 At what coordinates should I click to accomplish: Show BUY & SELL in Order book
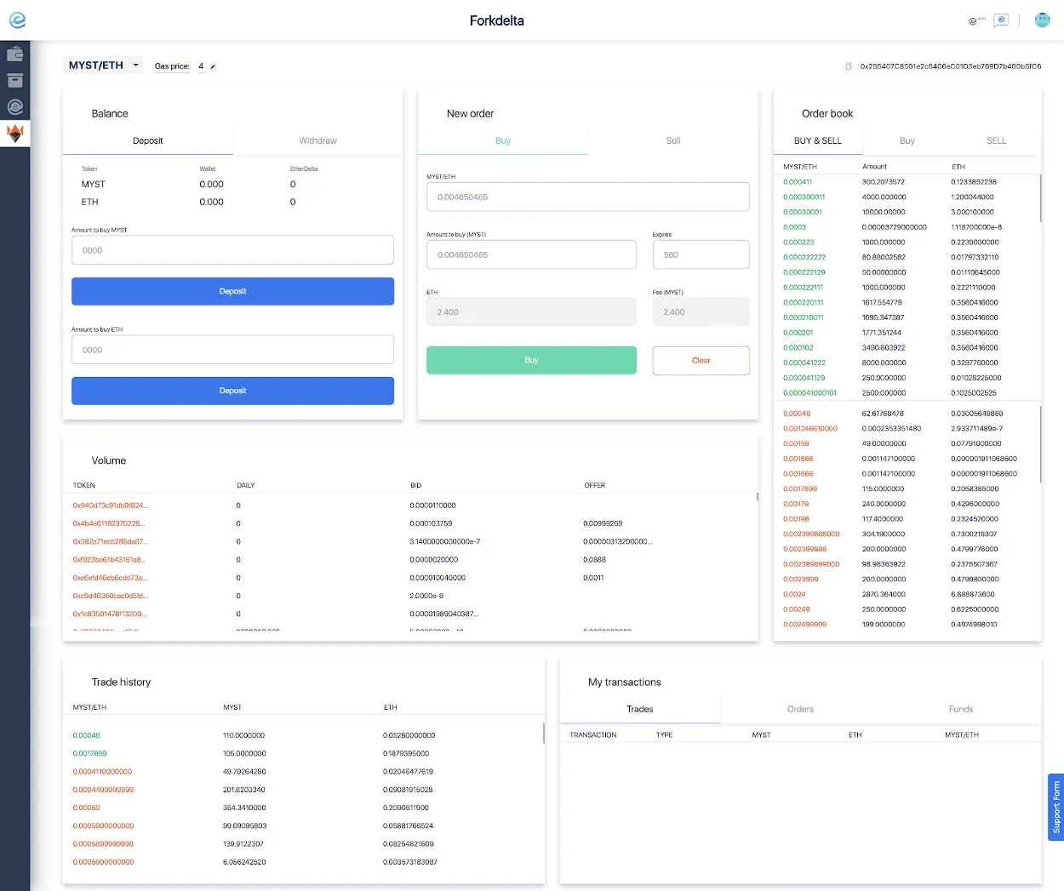pyautogui.click(x=818, y=140)
